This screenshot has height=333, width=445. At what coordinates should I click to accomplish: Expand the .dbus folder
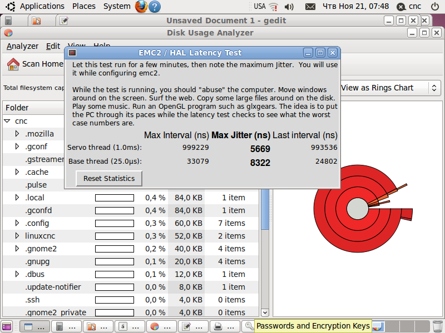click(17, 274)
